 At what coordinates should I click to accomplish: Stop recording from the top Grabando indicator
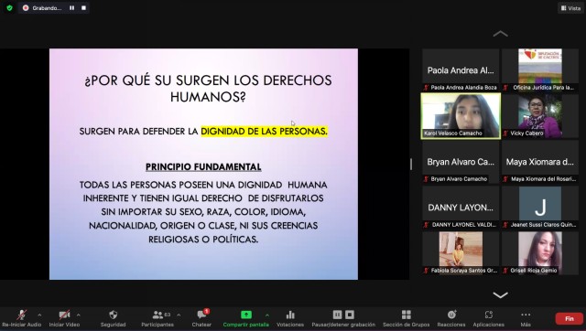point(83,8)
